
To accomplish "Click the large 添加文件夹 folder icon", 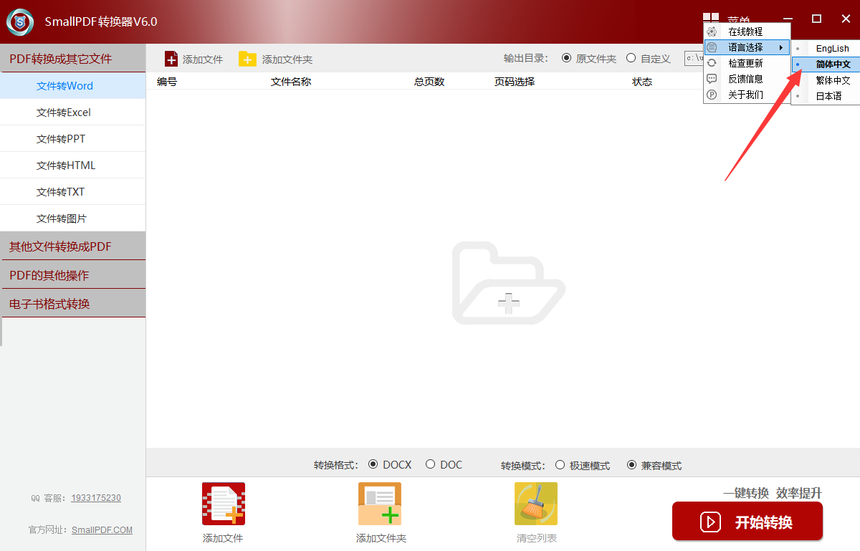I will (380, 504).
